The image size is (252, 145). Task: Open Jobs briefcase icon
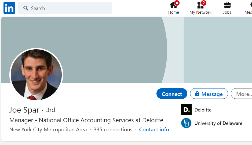coord(227,5)
